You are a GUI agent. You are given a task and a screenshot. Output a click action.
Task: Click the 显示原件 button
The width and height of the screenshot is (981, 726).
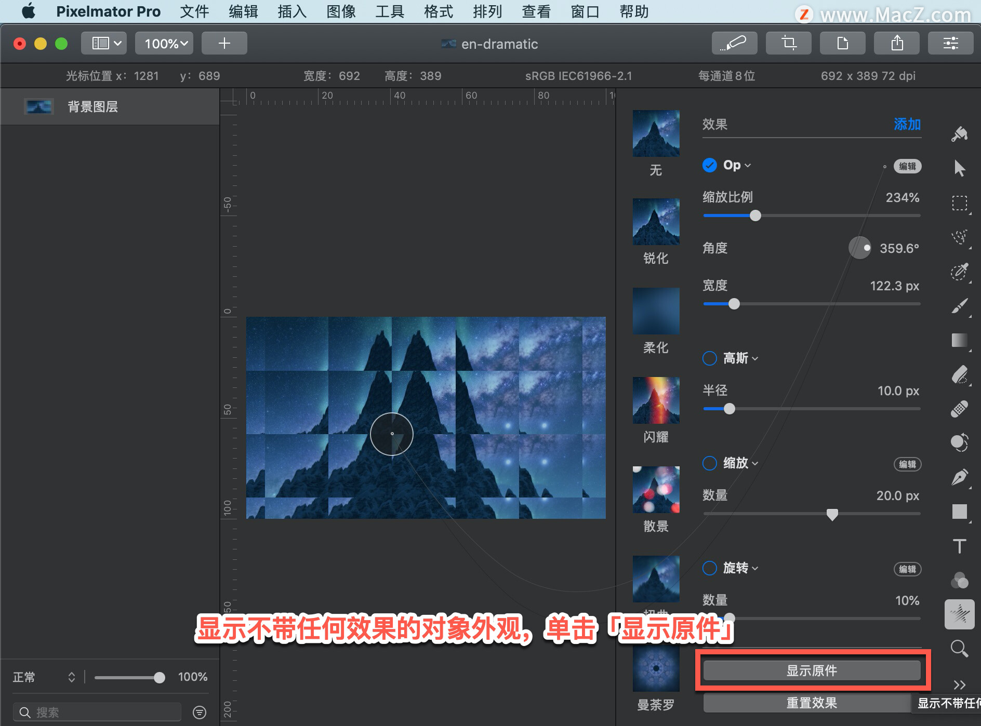(812, 670)
